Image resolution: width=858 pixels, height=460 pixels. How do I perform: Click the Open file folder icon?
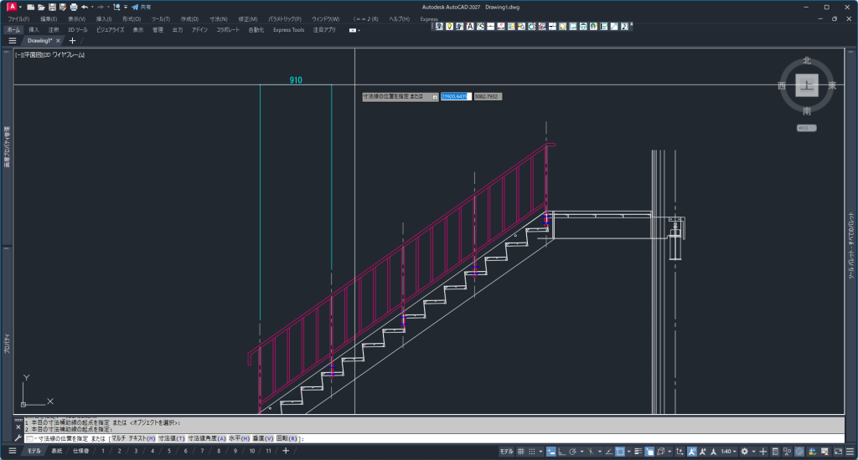click(40, 7)
